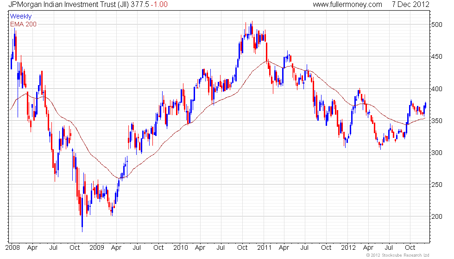The height and width of the screenshot is (259, 454).
Task: Click the 2012 year label on the time axis
Action: [348, 247]
